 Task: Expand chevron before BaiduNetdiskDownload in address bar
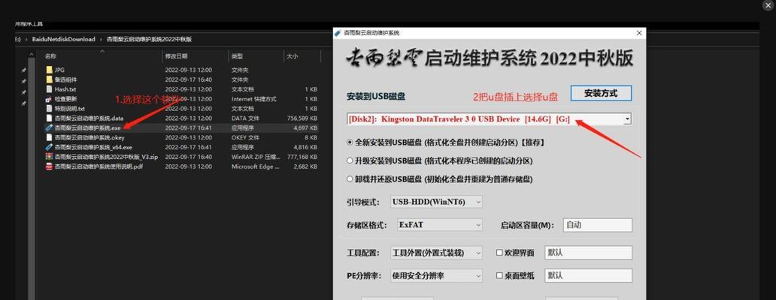pyautogui.click(x=26, y=39)
